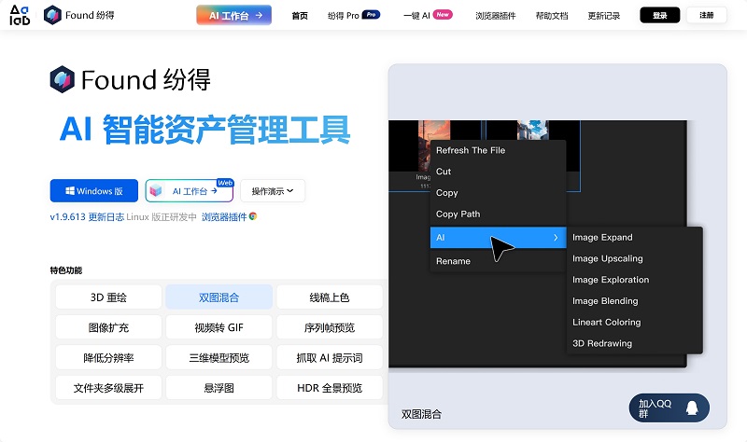Open the AI 工作台 Web button
Image resolution: width=747 pixels, height=442 pixels.
click(190, 191)
